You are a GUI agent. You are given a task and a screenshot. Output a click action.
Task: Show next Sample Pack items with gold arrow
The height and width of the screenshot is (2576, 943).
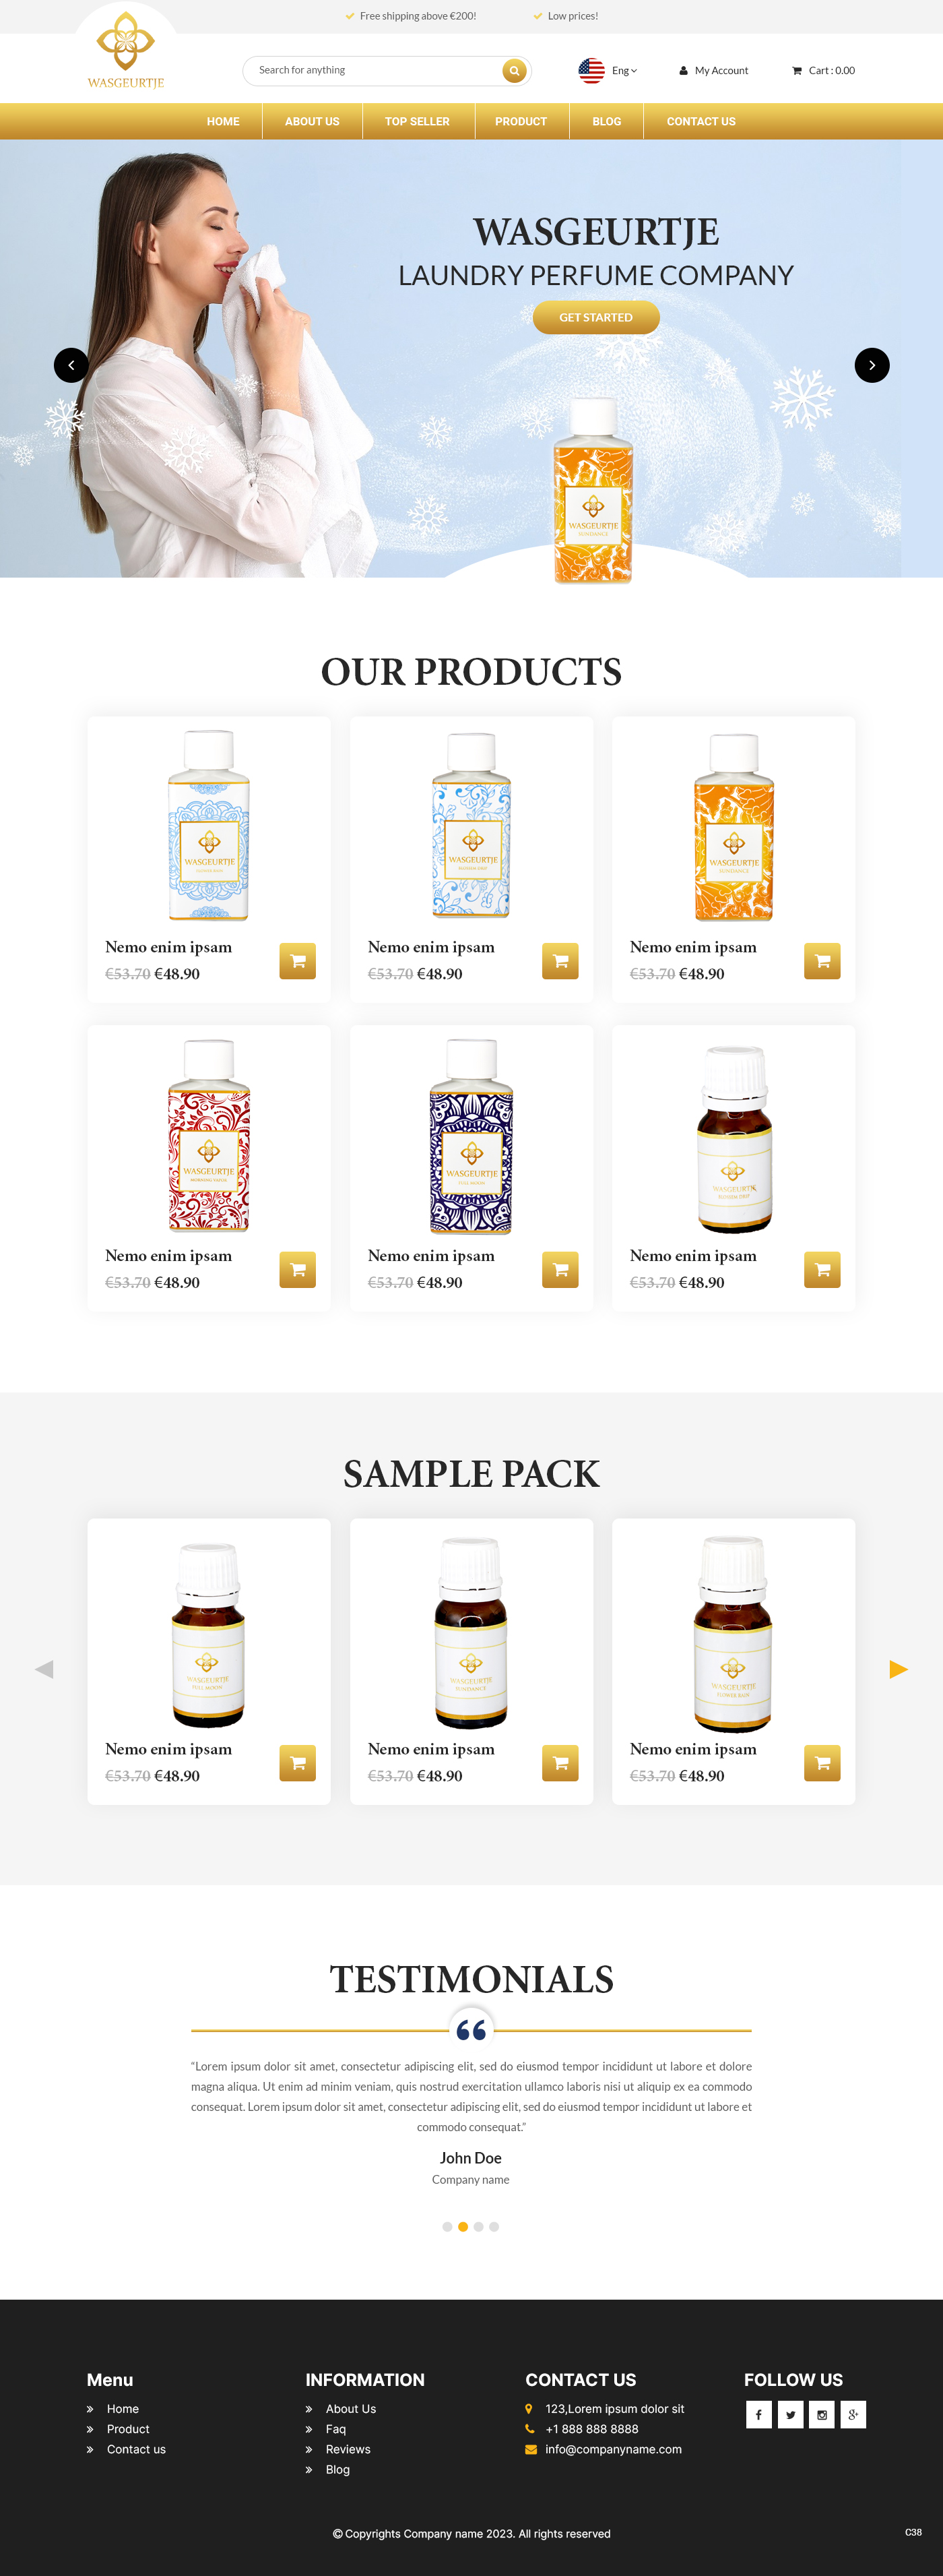pos(898,1669)
